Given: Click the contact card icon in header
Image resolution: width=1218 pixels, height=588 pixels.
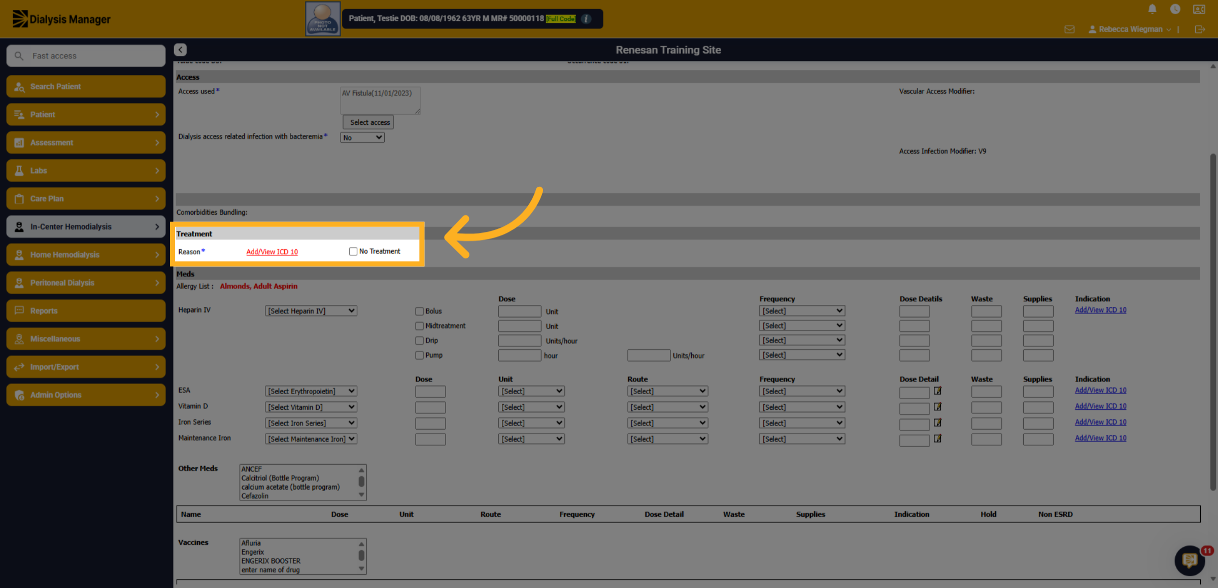Looking at the screenshot, I should tap(1199, 9).
